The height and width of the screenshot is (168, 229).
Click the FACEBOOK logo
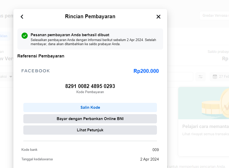coord(36,71)
